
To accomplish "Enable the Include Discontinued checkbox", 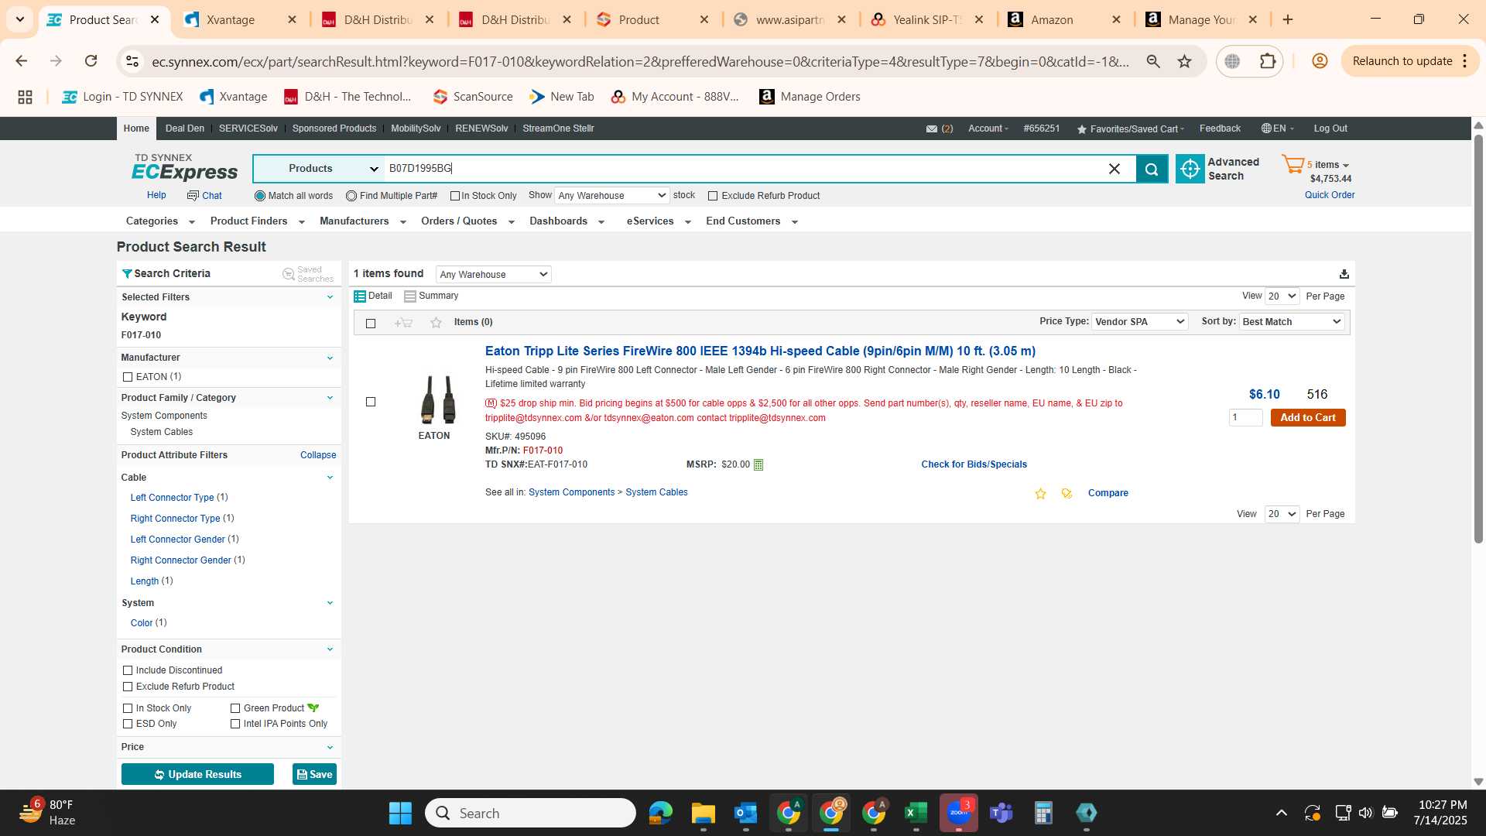I will click(x=128, y=670).
